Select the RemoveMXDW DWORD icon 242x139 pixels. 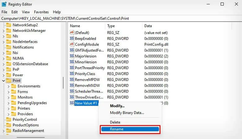pyautogui.click(x=72, y=85)
